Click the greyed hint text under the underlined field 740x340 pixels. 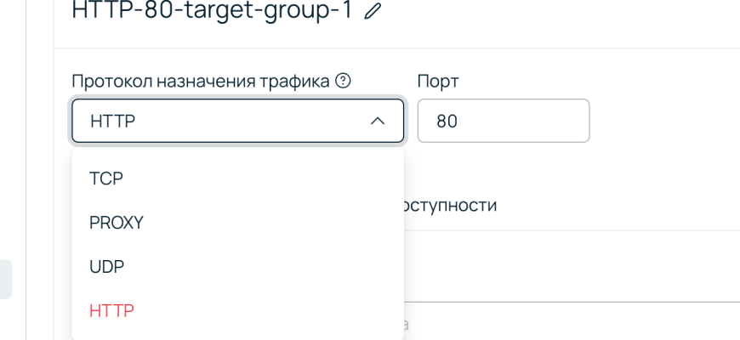tap(407, 324)
